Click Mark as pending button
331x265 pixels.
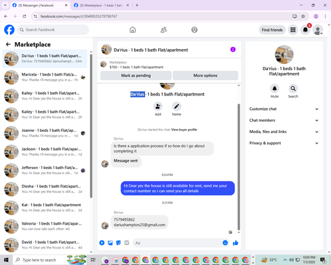tap(136, 76)
